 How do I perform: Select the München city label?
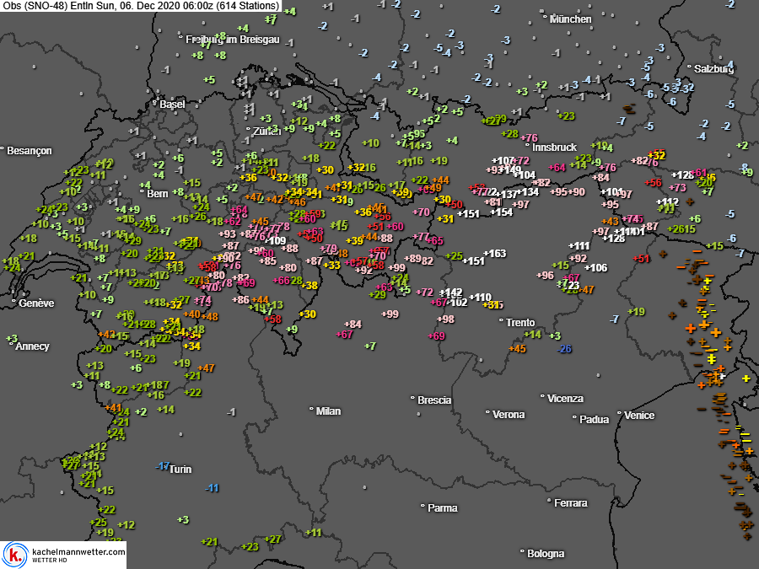click(x=571, y=19)
